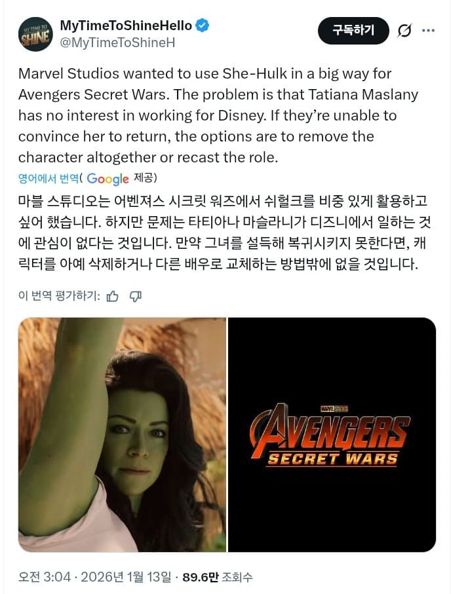Toggle the 영어에서 번역 translation link
The height and width of the screenshot is (594, 451).
pyautogui.click(x=49, y=178)
